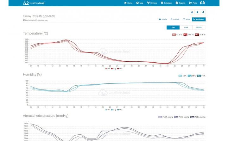
Task: Click pressure Max 760.6 mmHg badge
Action: pyautogui.click(x=198, y=117)
